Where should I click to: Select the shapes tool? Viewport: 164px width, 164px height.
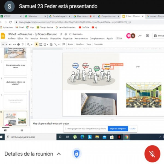[51, 44]
